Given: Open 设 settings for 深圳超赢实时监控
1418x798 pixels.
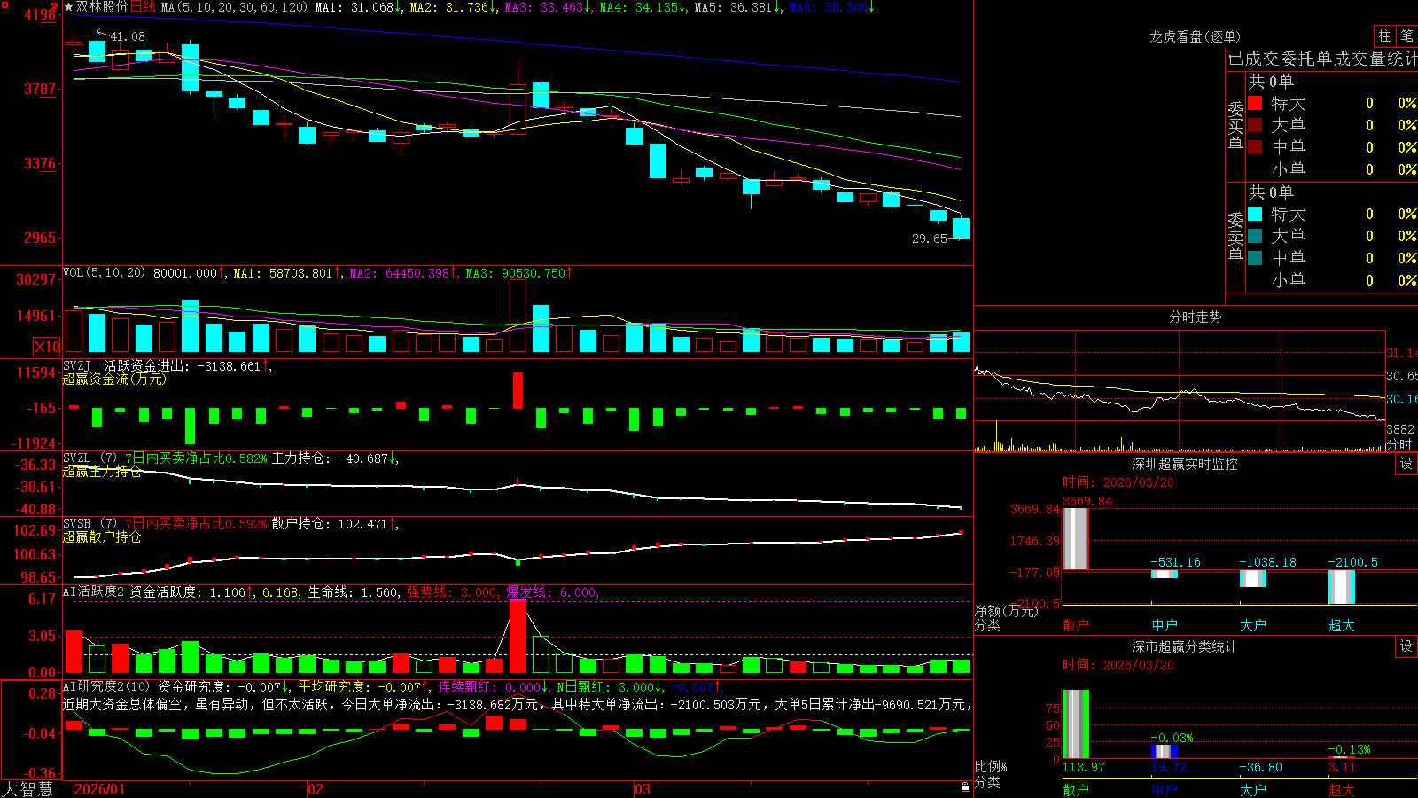Looking at the screenshot, I should tap(1406, 464).
